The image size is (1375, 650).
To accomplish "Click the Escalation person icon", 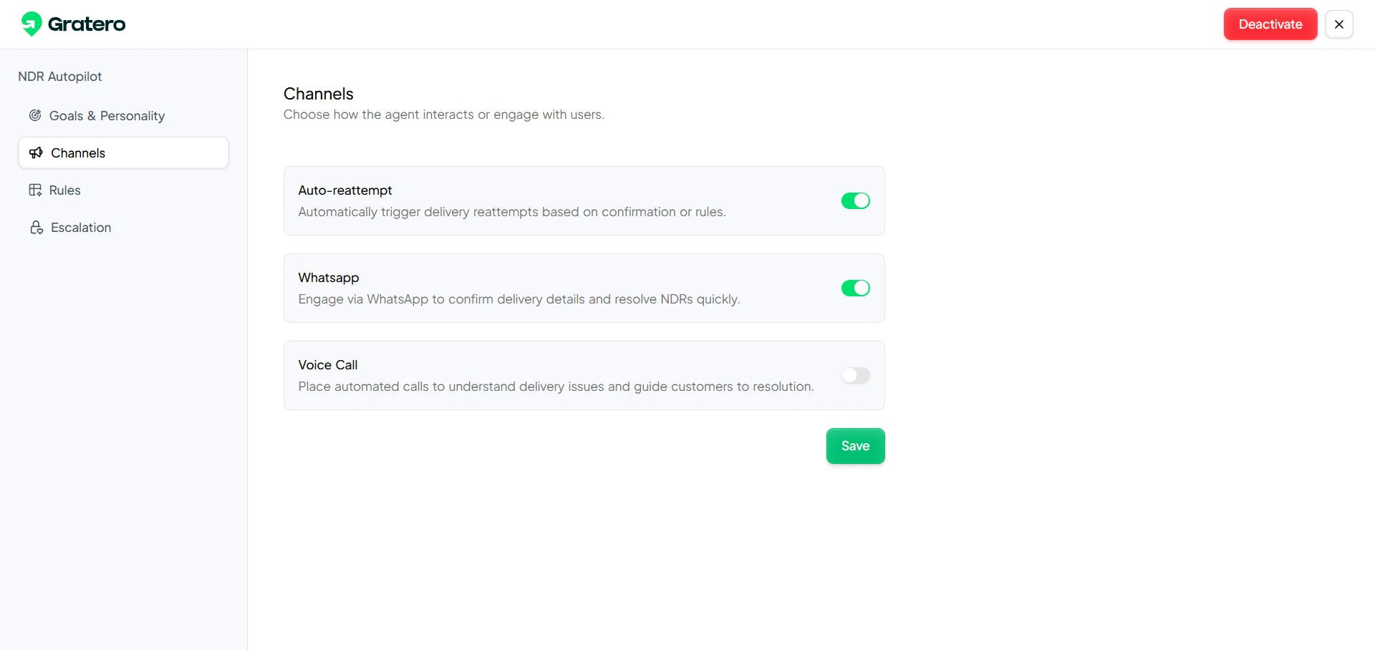I will click(36, 227).
